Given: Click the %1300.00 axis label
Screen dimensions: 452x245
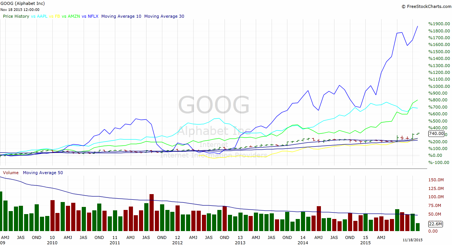Looking at the screenshot, I should click(439, 65).
